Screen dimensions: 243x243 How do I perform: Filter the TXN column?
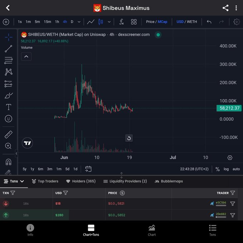[13, 193]
